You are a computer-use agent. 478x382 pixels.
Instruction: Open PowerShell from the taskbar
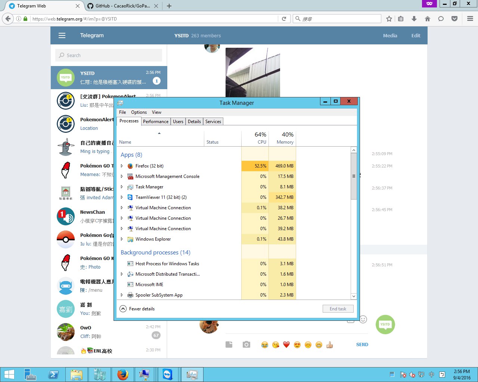pyautogui.click(x=53, y=375)
